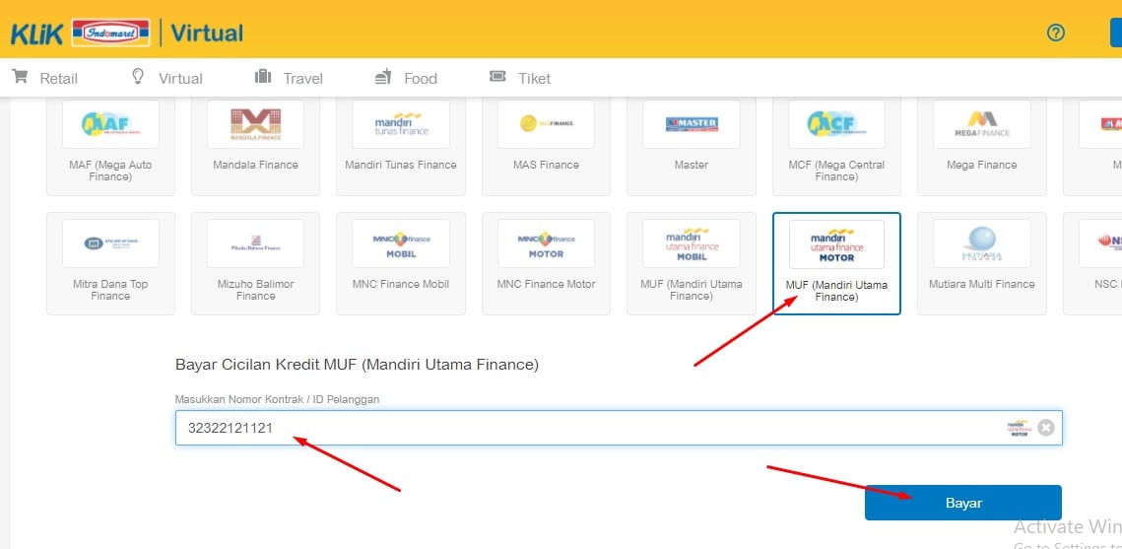Viewport: 1122px width, 549px height.
Task: Select the MUF Motor logo card
Action: point(836,244)
